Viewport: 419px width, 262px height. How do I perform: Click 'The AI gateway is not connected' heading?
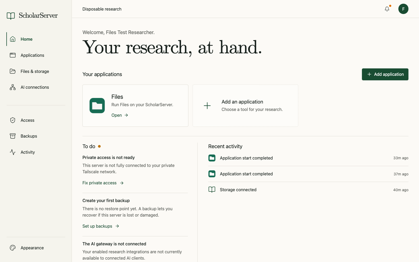(x=114, y=244)
